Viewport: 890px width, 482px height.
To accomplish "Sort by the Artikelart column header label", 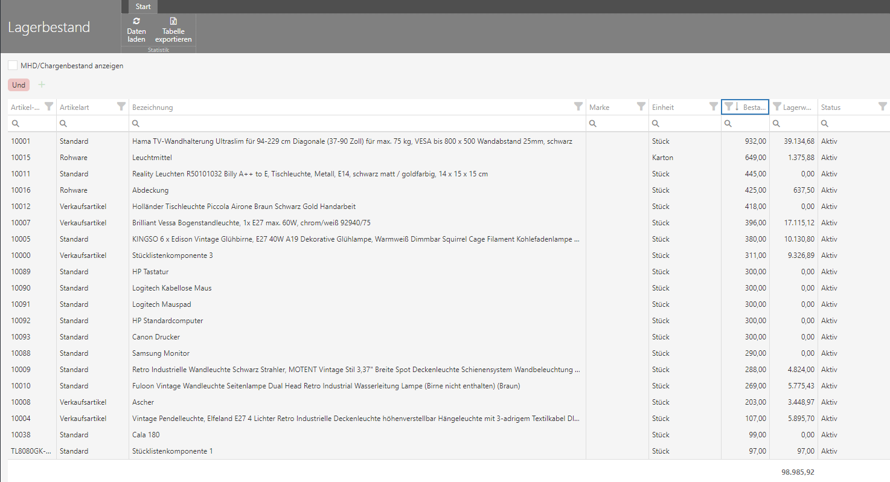I will coord(74,108).
